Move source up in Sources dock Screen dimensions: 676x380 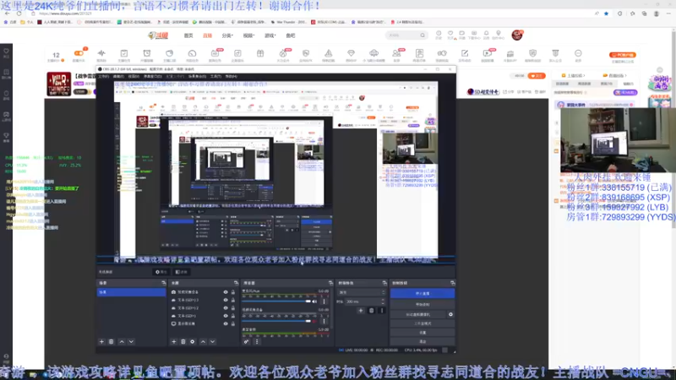click(203, 342)
